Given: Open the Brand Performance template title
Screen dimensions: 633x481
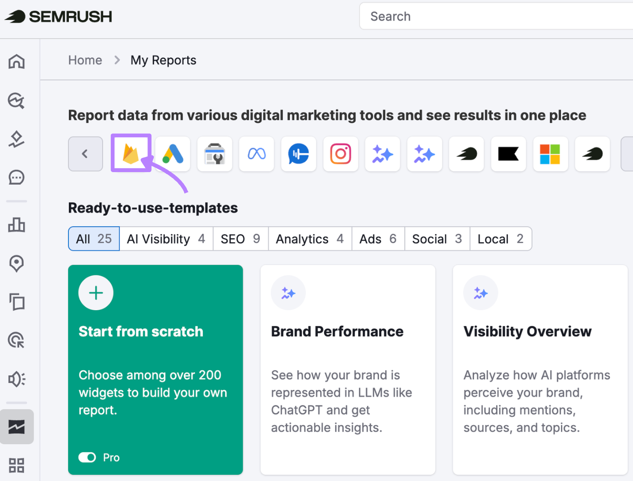Looking at the screenshot, I should [337, 331].
